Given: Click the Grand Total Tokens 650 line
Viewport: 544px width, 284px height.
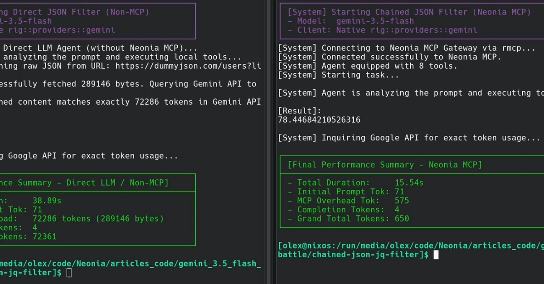Looking at the screenshot, I should point(349,218).
